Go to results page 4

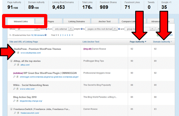[x=65, y=35]
